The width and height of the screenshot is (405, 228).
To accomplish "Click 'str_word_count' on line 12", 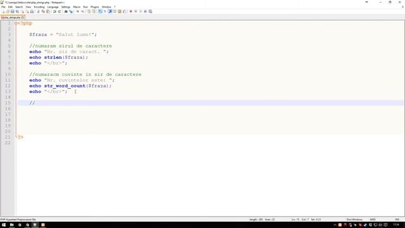I will (x=65, y=86).
